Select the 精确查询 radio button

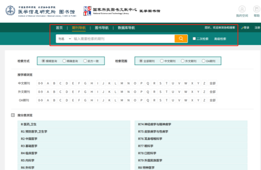pyautogui.click(x=64, y=61)
